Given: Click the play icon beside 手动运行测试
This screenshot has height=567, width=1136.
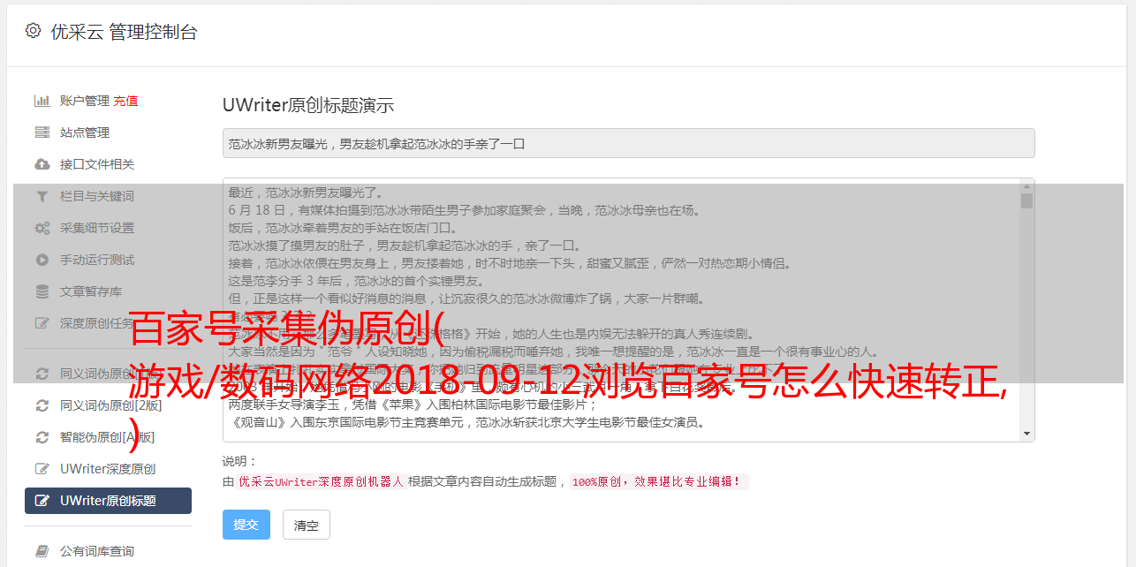Looking at the screenshot, I should pos(42,260).
